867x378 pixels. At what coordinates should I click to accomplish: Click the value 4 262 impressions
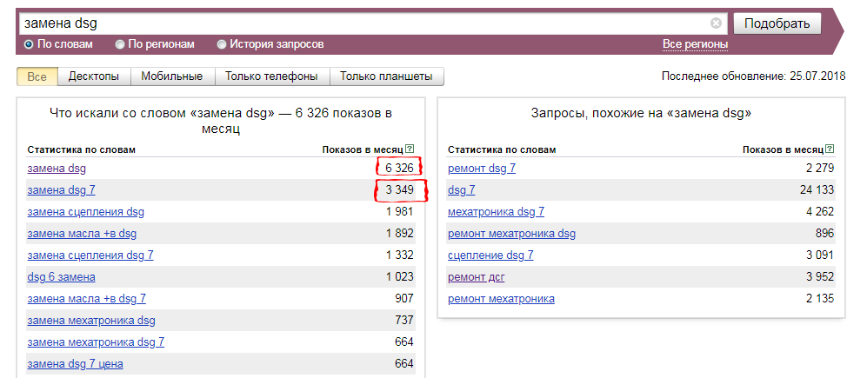[820, 212]
